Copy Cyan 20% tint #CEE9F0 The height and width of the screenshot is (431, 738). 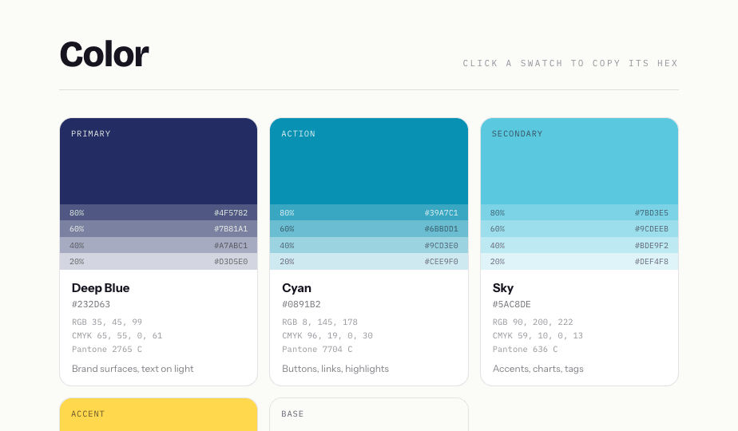point(369,261)
